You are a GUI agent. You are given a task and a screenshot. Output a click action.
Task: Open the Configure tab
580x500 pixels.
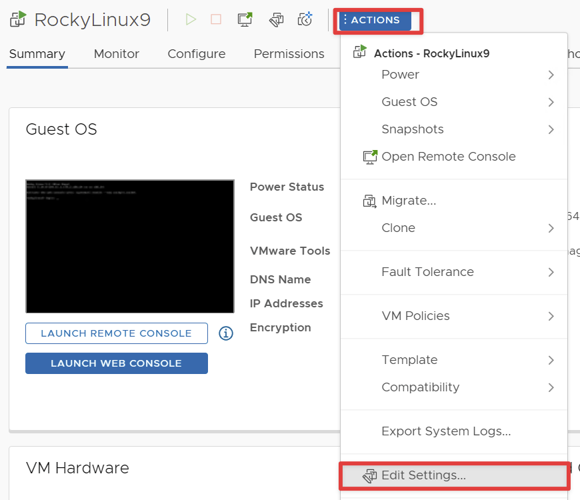tap(196, 54)
